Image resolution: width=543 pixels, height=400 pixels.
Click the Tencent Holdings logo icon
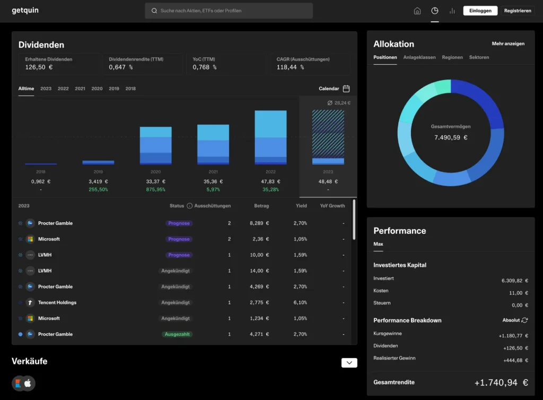click(30, 302)
